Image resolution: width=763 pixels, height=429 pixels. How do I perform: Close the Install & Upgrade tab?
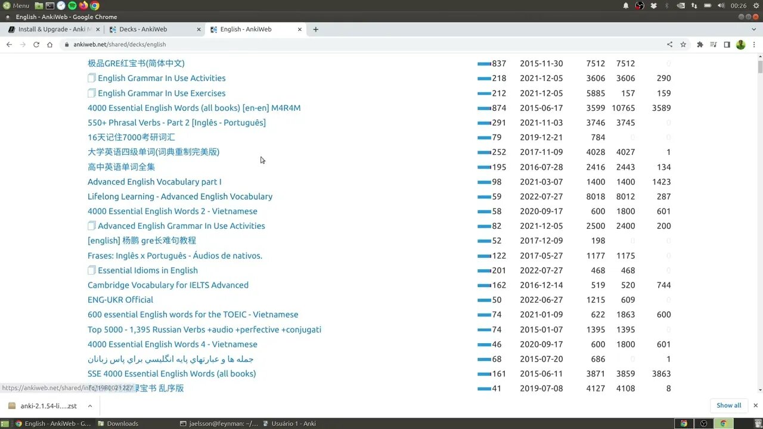point(98,29)
